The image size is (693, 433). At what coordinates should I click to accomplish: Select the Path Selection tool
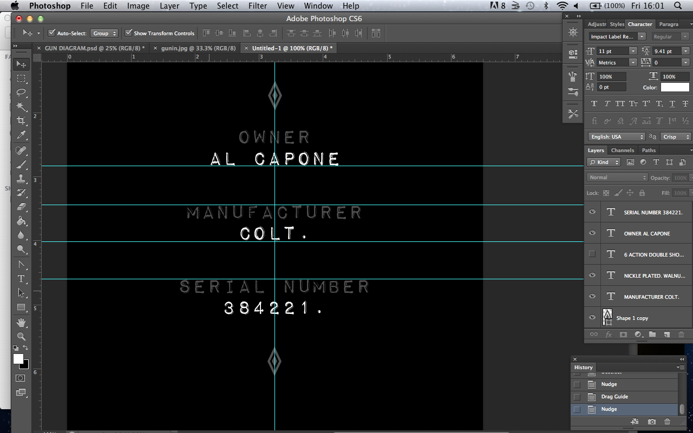21,293
